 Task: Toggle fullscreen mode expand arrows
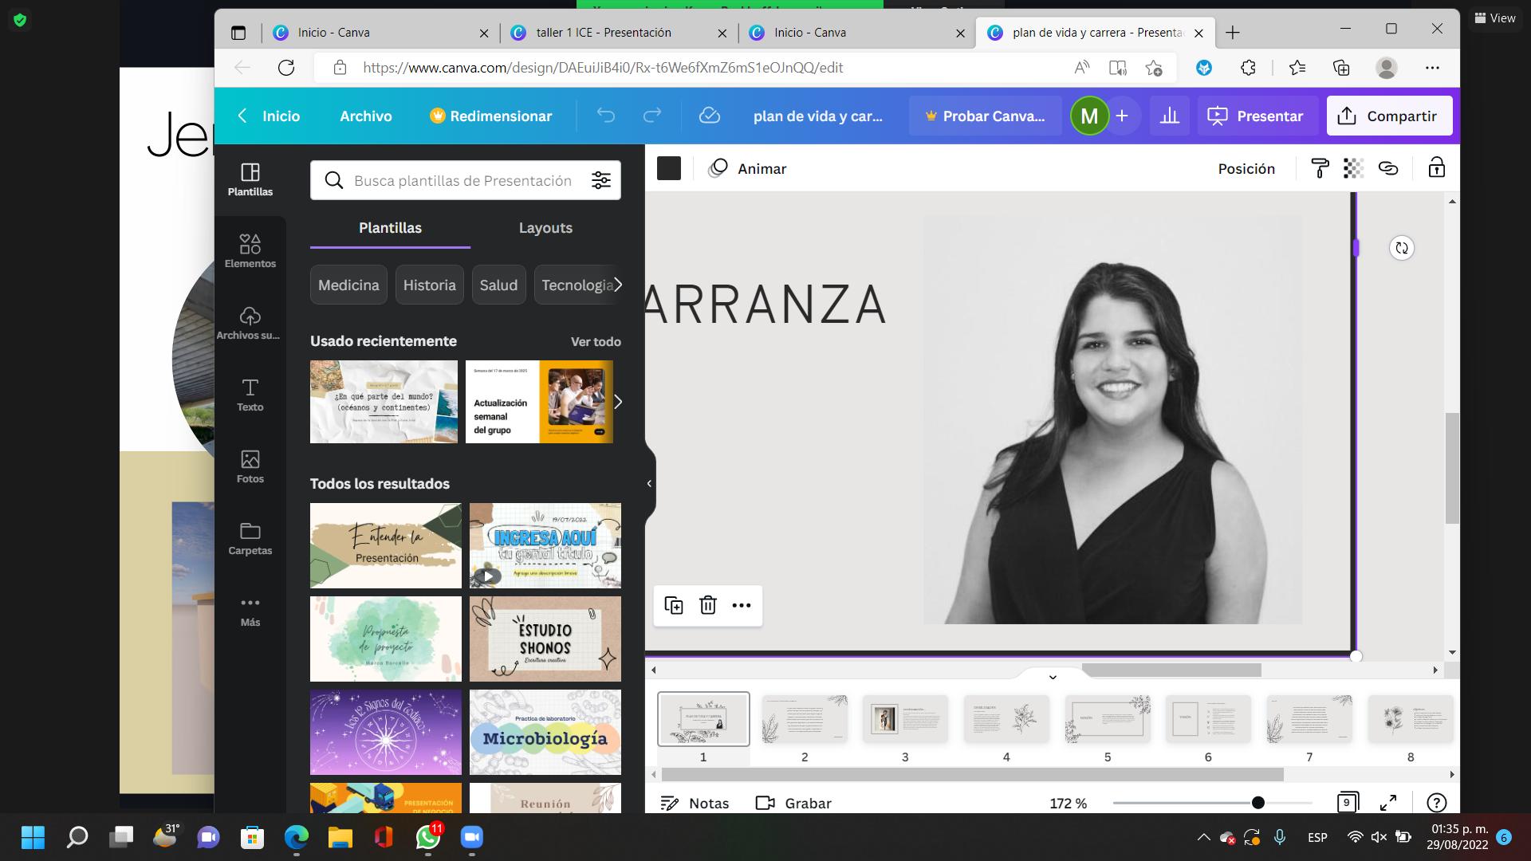pyautogui.click(x=1388, y=803)
